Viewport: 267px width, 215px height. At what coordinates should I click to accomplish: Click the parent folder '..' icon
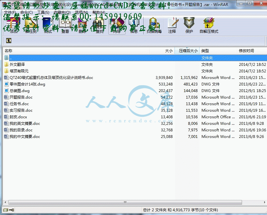click(x=7, y=58)
